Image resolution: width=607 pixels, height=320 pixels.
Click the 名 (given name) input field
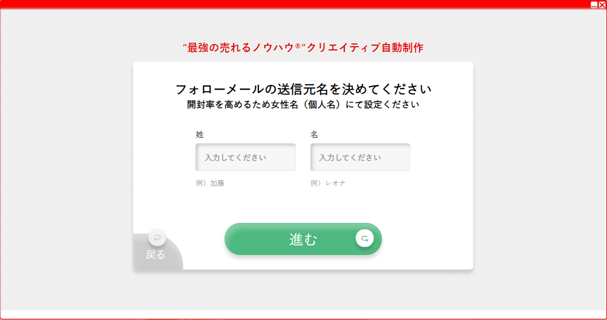360,157
